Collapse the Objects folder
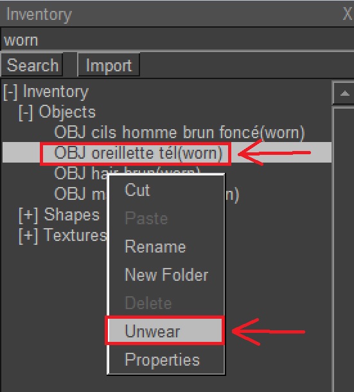Screen dimensions: 354x392 [26, 112]
